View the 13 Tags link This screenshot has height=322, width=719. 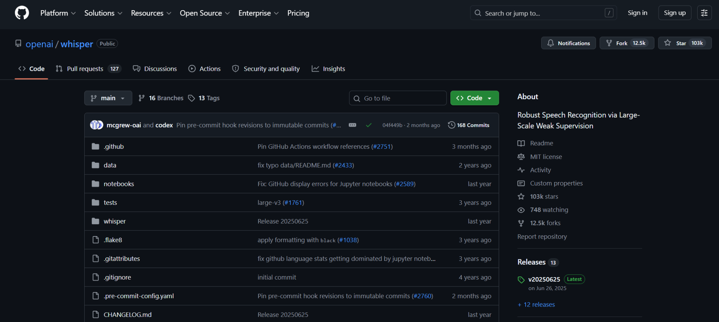coord(204,98)
